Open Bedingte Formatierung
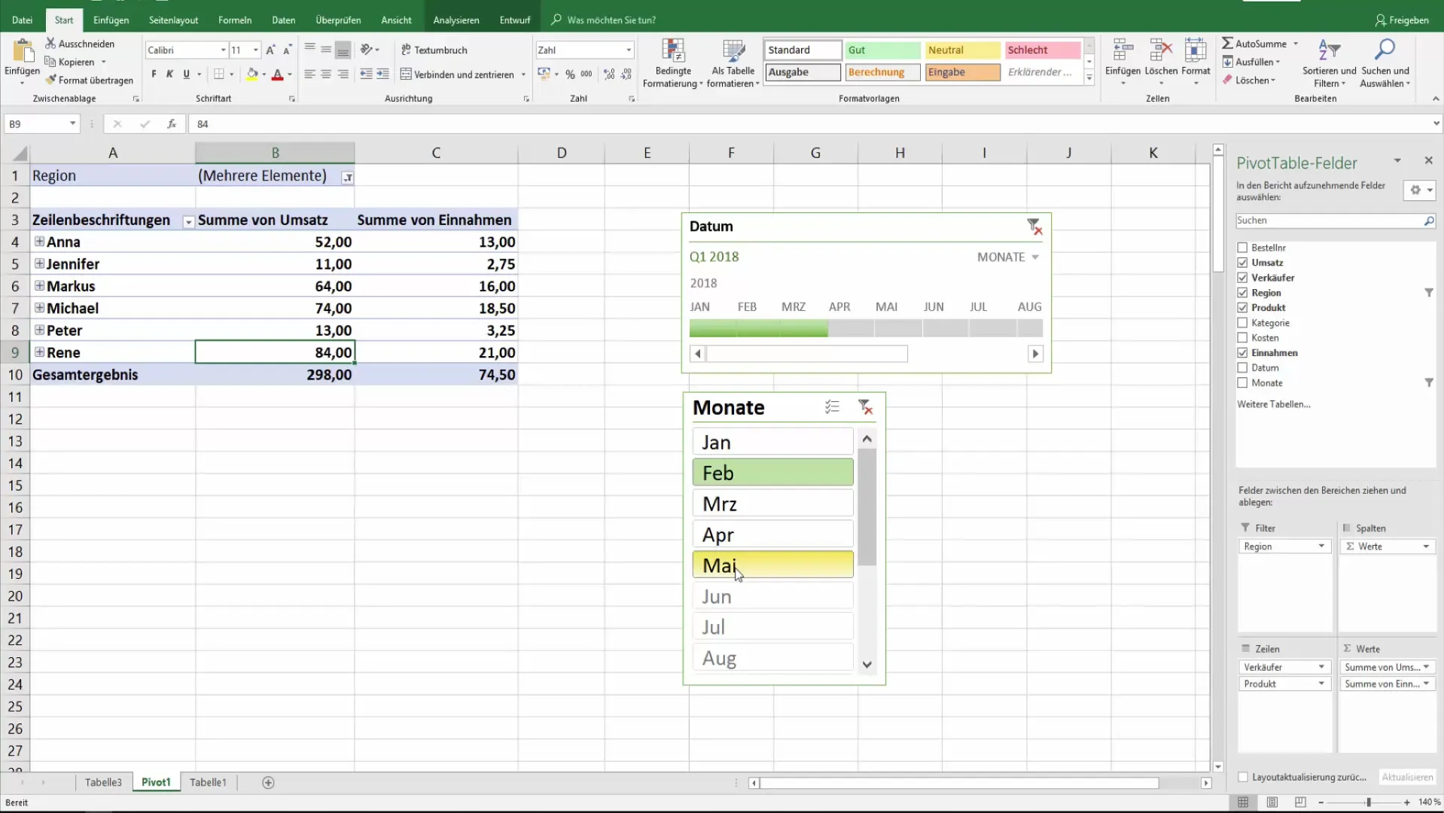 pyautogui.click(x=672, y=63)
